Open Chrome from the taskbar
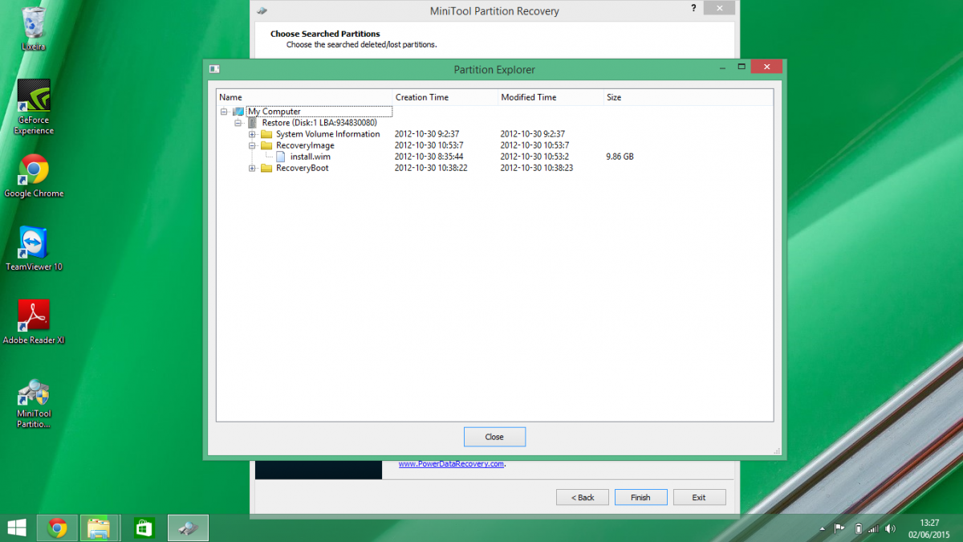Viewport: 963px width, 542px height. click(57, 528)
